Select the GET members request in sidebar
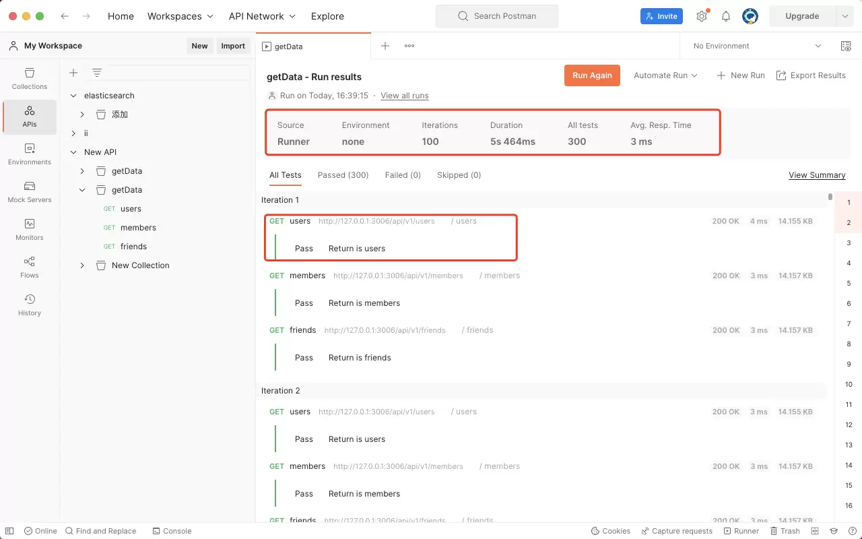 [x=138, y=228]
